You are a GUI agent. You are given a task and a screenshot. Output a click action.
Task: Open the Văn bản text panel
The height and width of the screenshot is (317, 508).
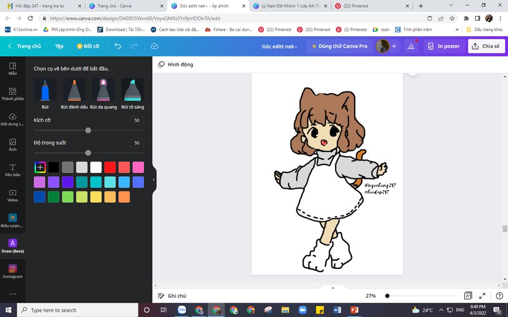click(12, 170)
